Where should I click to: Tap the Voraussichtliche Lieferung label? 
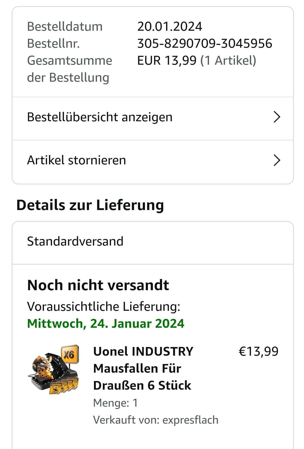(104, 306)
